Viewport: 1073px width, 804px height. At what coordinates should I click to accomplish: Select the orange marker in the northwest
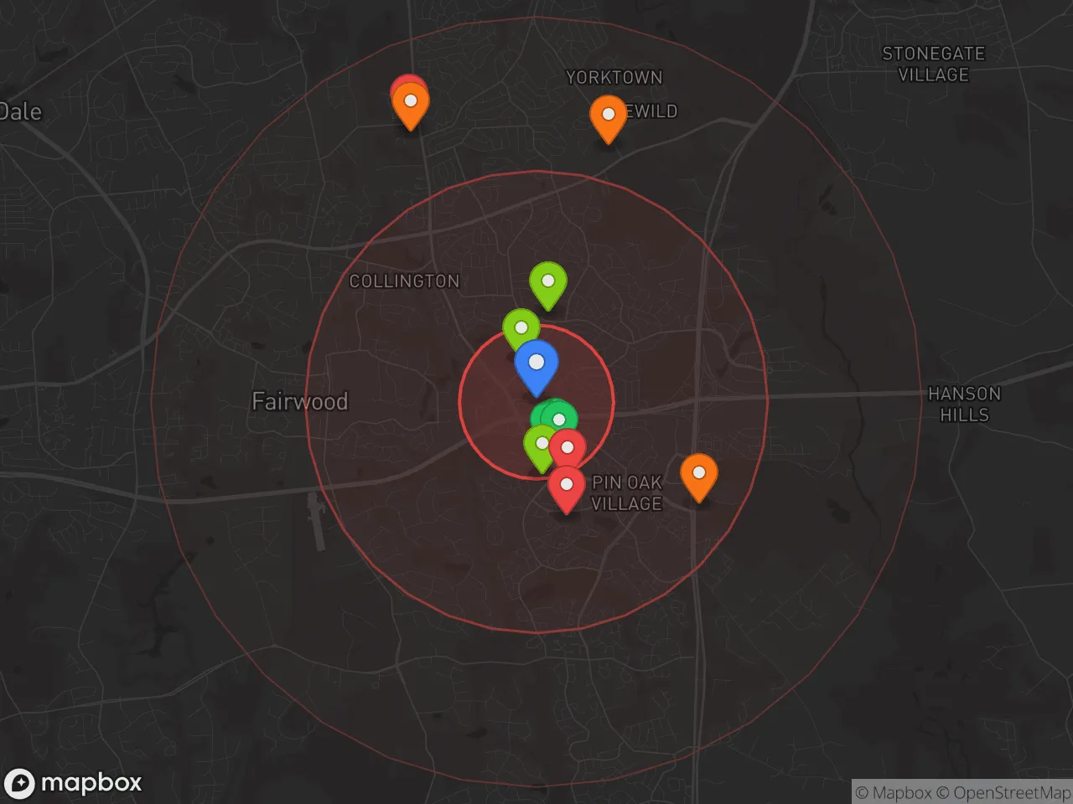pos(411,104)
